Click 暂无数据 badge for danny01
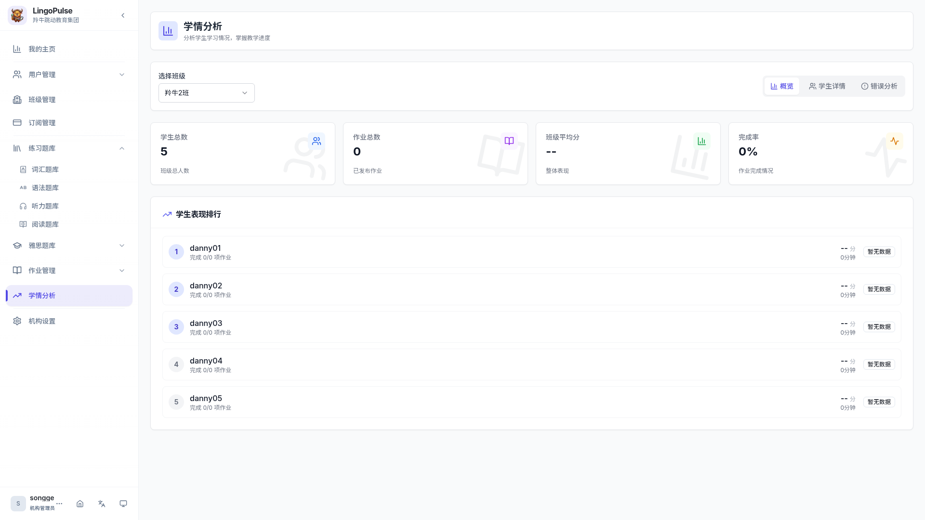The image size is (925, 520). click(x=879, y=252)
